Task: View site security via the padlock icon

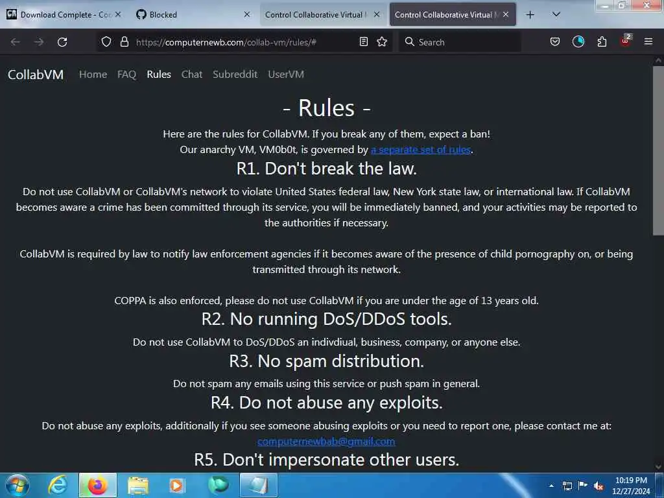Action: point(124,42)
